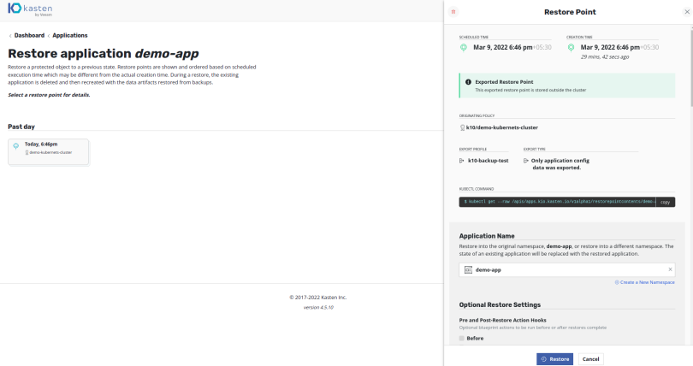
Task: Open originating policy k10/demo-kubernets-cluster
Action: coord(502,127)
